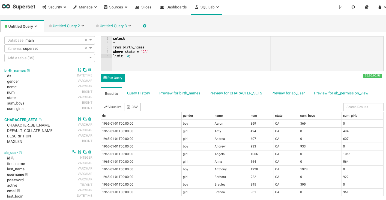Image resolution: width=386 pixels, height=200 pixels.
Task: Open the GitHub repository icon
Action: point(353,7)
